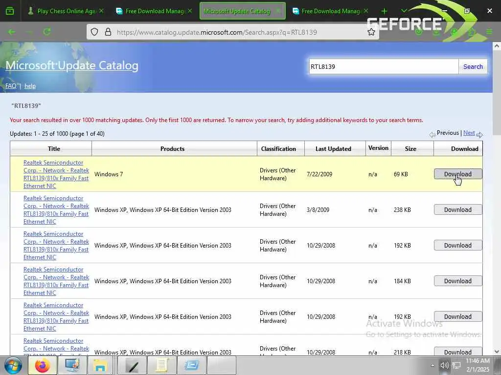
Task: Sort results by Title column
Action: point(54,148)
